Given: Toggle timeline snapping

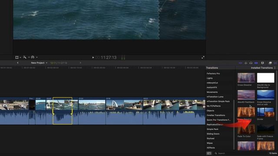Looking at the screenshot, I should coord(256,63).
